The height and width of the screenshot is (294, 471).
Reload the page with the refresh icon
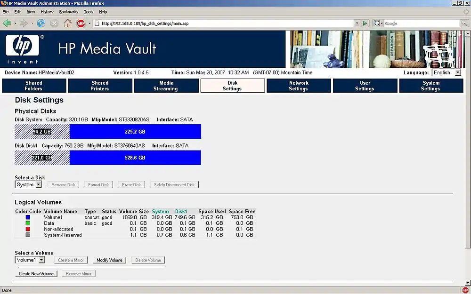tap(41, 23)
